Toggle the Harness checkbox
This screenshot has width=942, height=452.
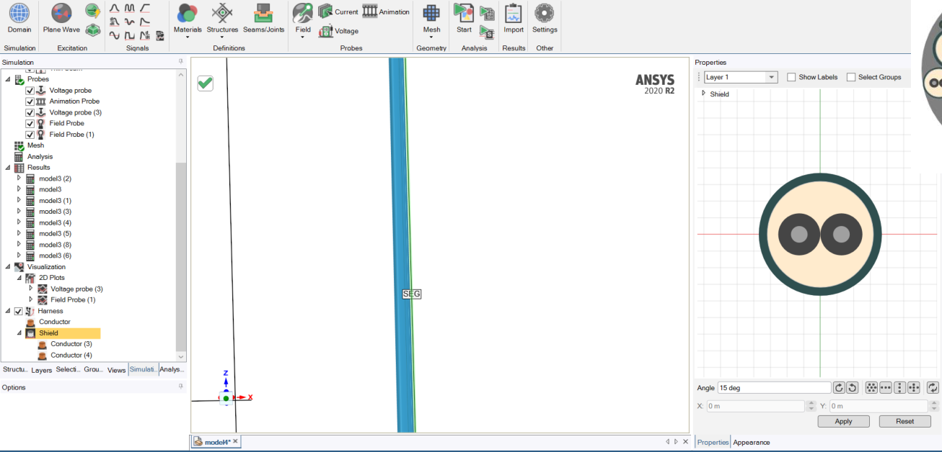pyautogui.click(x=19, y=311)
